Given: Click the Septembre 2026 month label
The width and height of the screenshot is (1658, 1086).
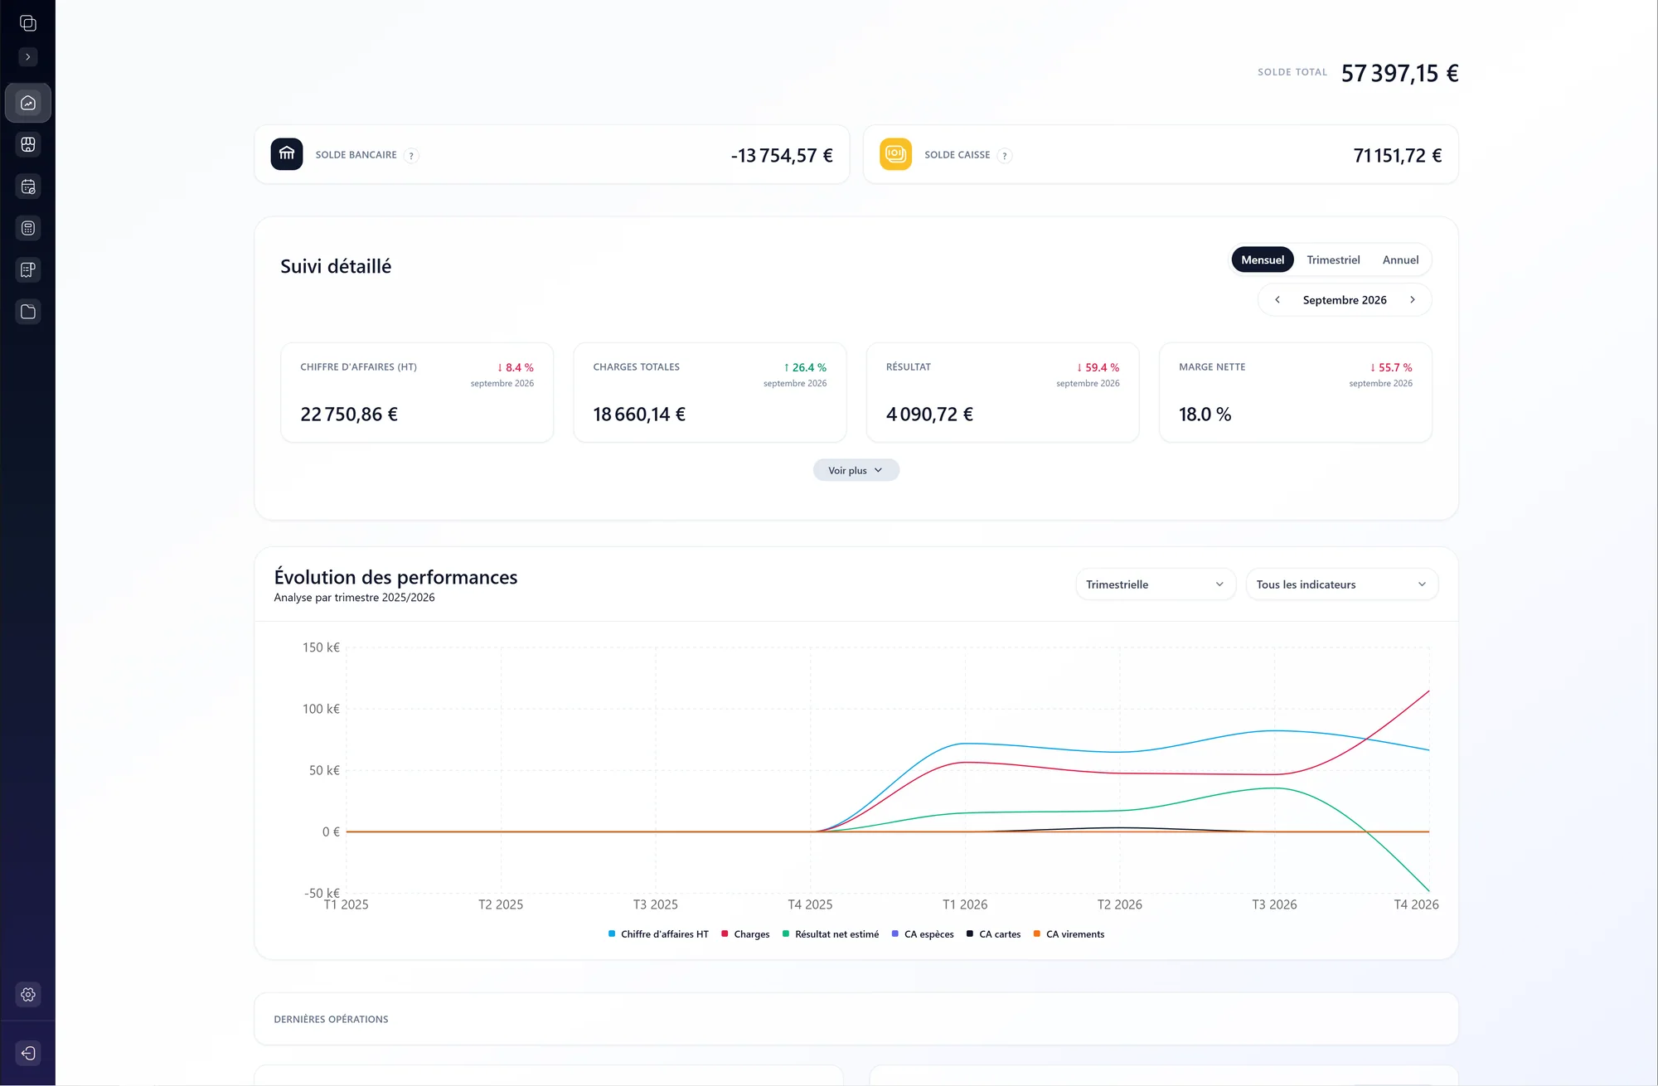Looking at the screenshot, I should pos(1345,300).
